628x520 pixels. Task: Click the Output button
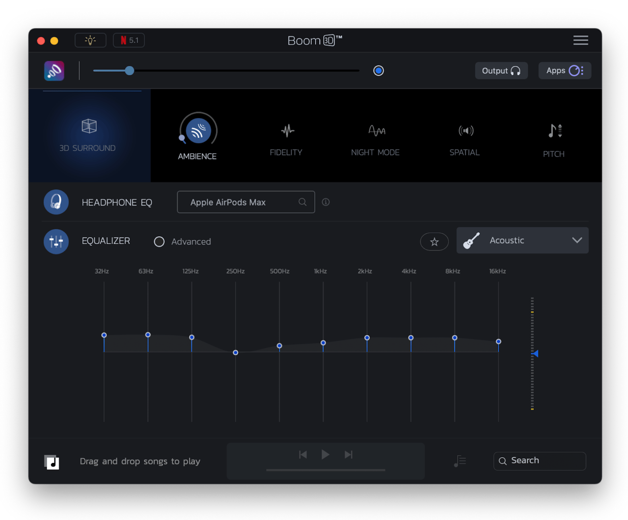coord(501,70)
